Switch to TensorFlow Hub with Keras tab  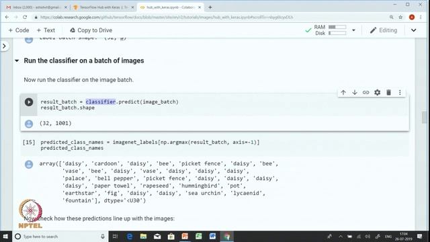click(103, 7)
